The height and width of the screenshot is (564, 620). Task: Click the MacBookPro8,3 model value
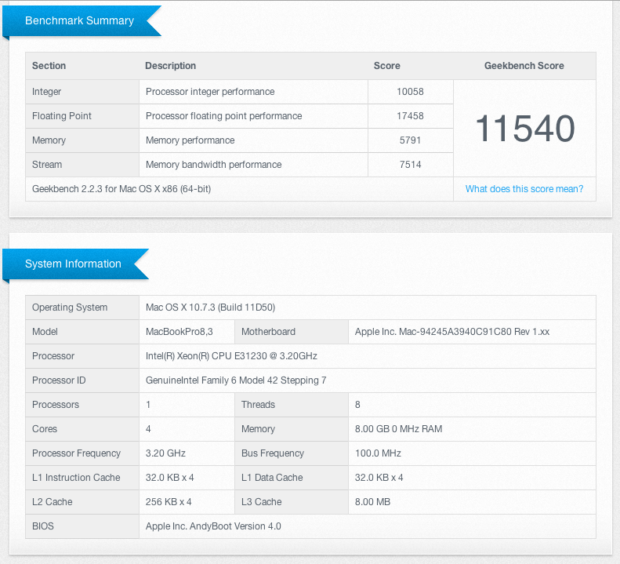click(x=179, y=332)
